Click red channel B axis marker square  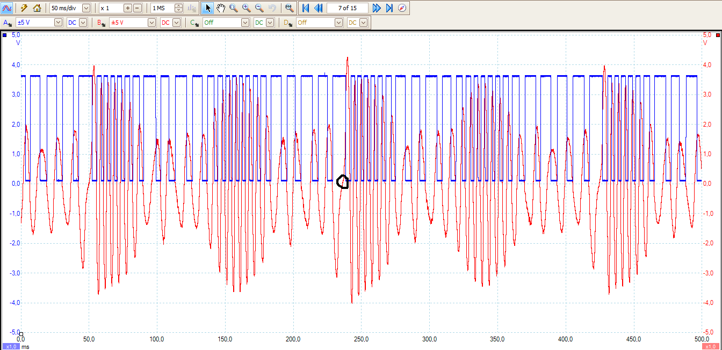pos(718,35)
